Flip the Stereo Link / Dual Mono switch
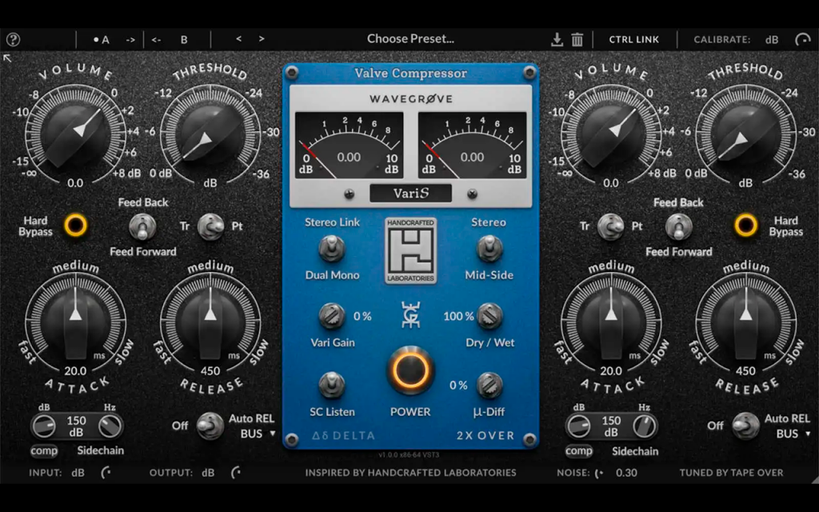The height and width of the screenshot is (512, 819). point(332,249)
